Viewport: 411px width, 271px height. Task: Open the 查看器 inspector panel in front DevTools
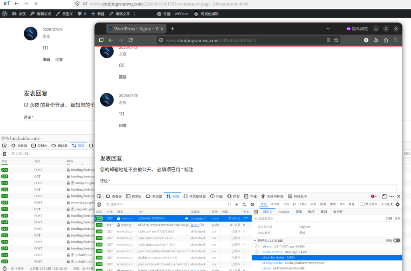click(x=114, y=196)
